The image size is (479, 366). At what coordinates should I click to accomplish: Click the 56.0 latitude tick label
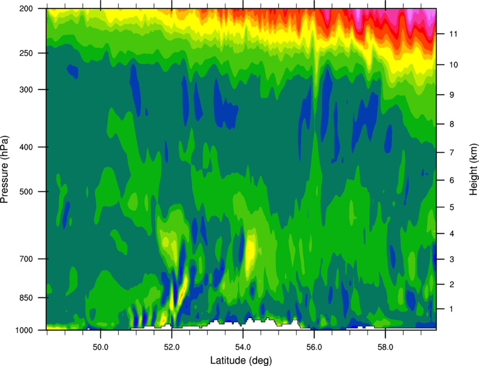(314, 347)
